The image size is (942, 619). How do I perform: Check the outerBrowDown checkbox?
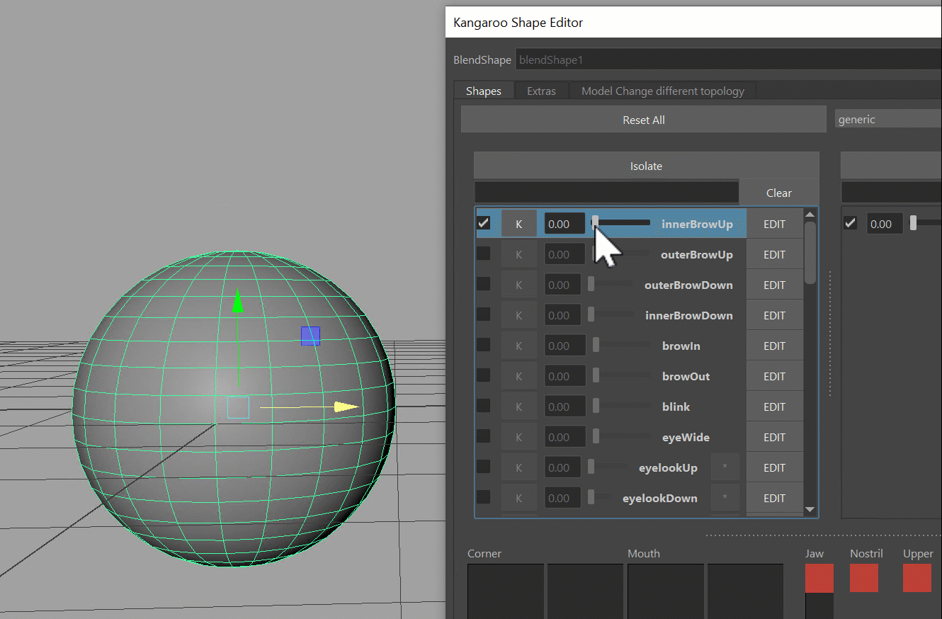483,284
